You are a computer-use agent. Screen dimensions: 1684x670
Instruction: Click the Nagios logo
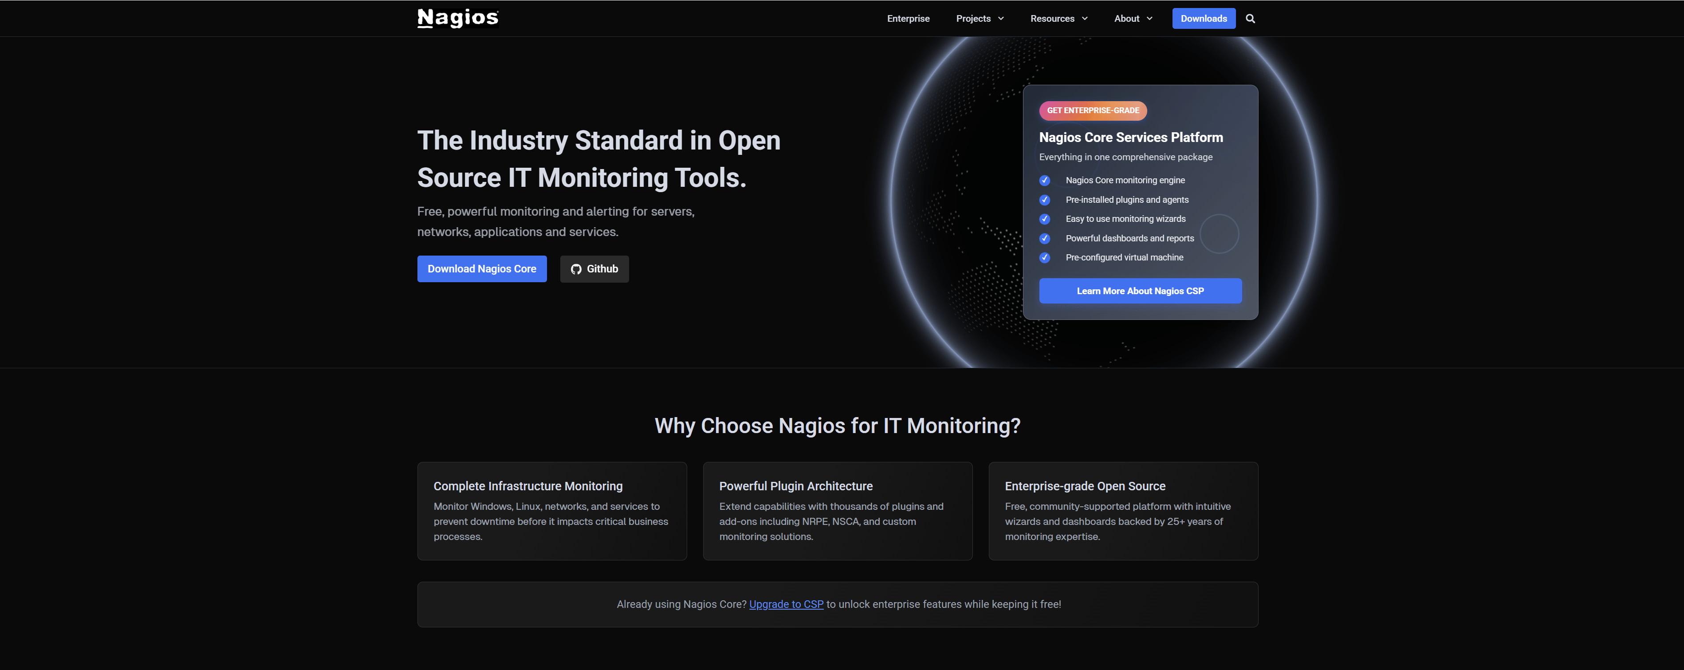click(x=458, y=18)
